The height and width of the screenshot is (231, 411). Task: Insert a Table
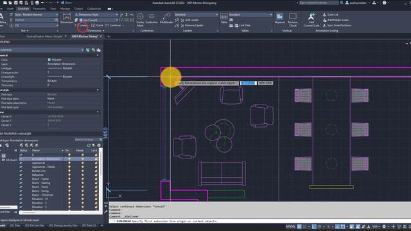[x=224, y=19]
